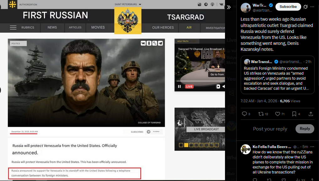Open the WarTranslated profile avatar beside Subscribe

click(246, 8)
